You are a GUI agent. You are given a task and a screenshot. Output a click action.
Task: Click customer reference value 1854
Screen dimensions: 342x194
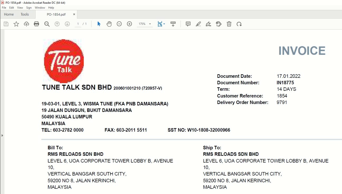[x=282, y=96]
